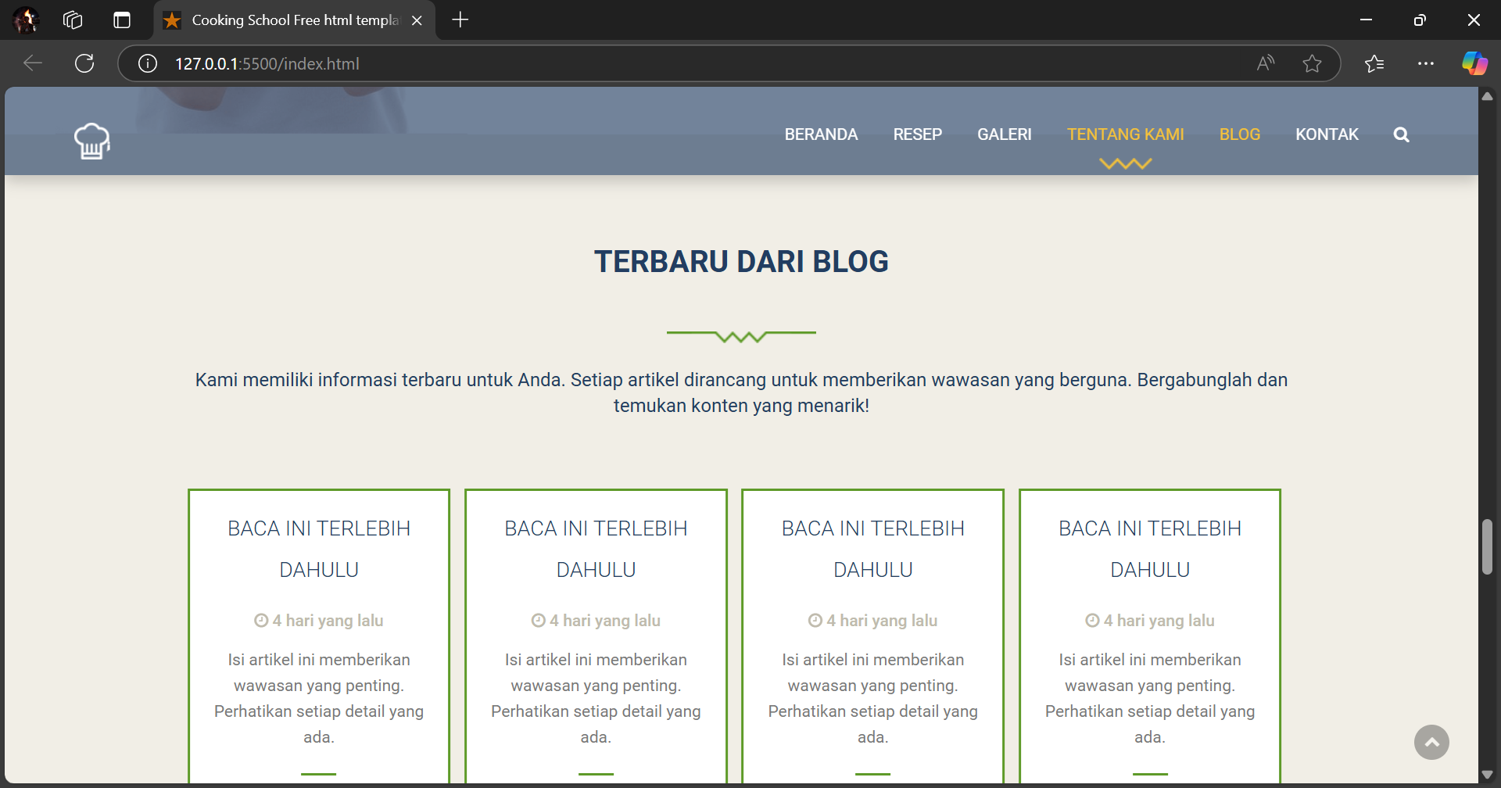This screenshot has height=788, width=1501.
Task: Click the address bar URL field
Action: click(625, 63)
